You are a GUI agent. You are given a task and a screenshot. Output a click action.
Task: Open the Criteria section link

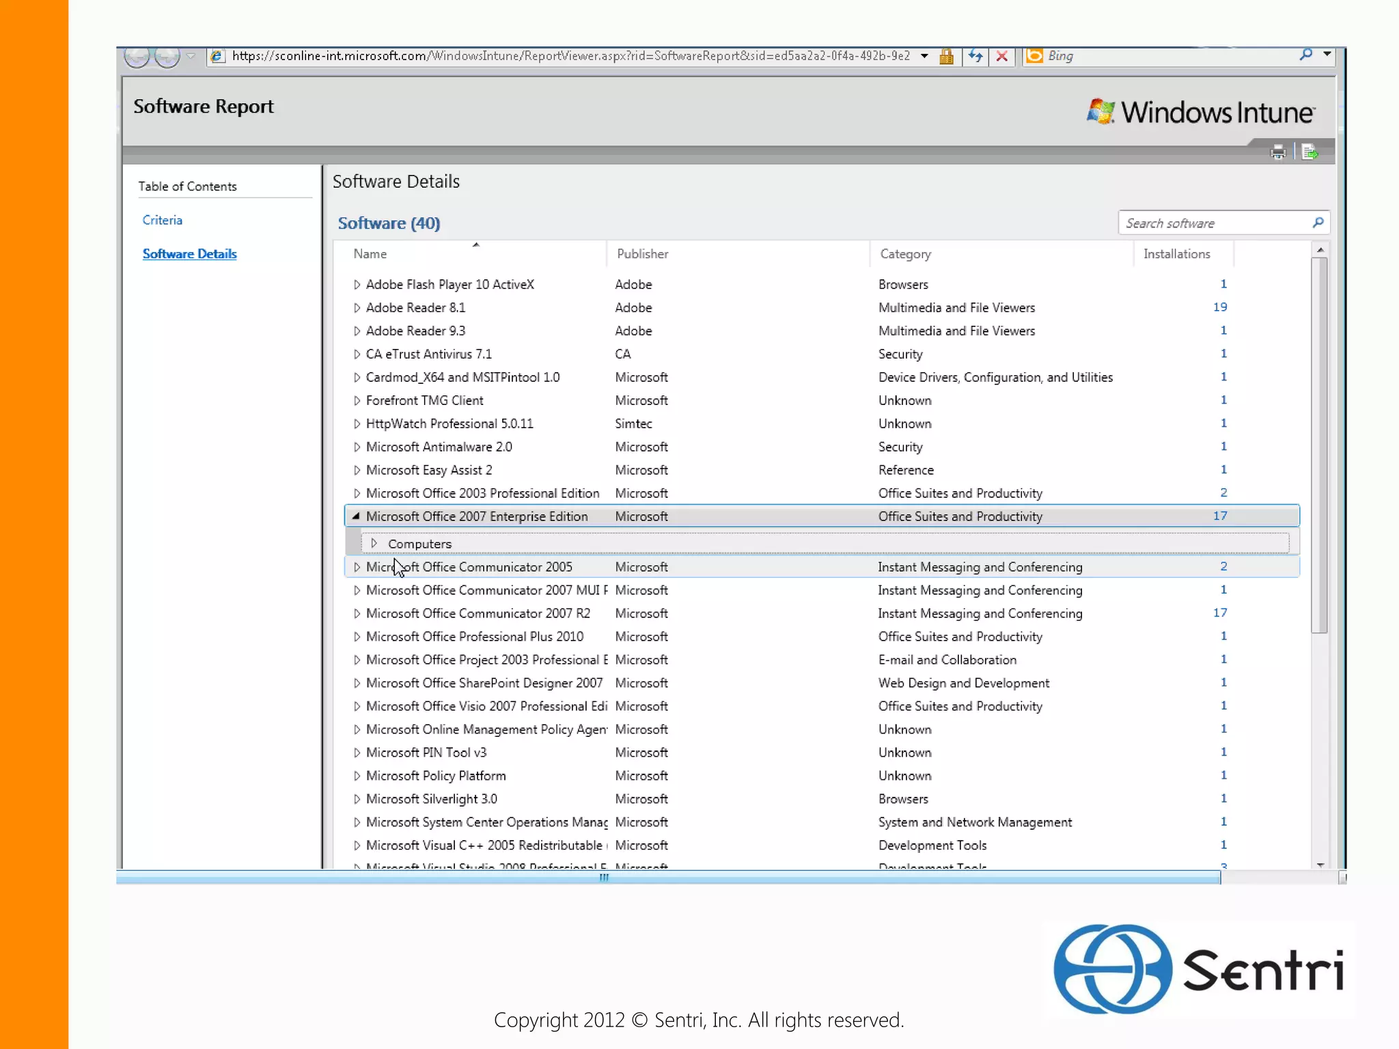(163, 220)
